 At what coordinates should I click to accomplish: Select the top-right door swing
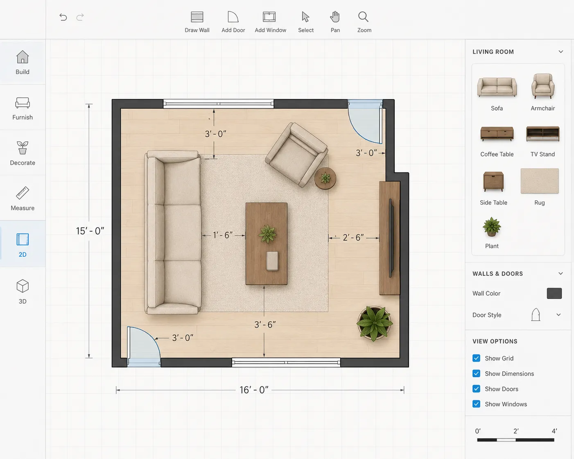[x=365, y=122]
